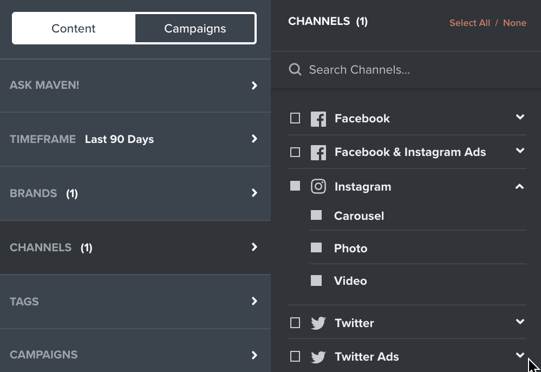
Task: Click the Photo label
Action: point(350,248)
